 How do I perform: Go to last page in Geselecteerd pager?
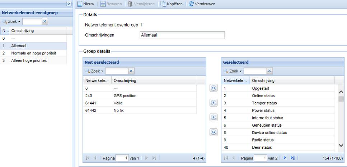292,158
